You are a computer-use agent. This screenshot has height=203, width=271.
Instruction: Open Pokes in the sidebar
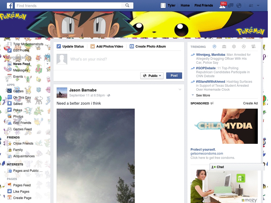18,110
